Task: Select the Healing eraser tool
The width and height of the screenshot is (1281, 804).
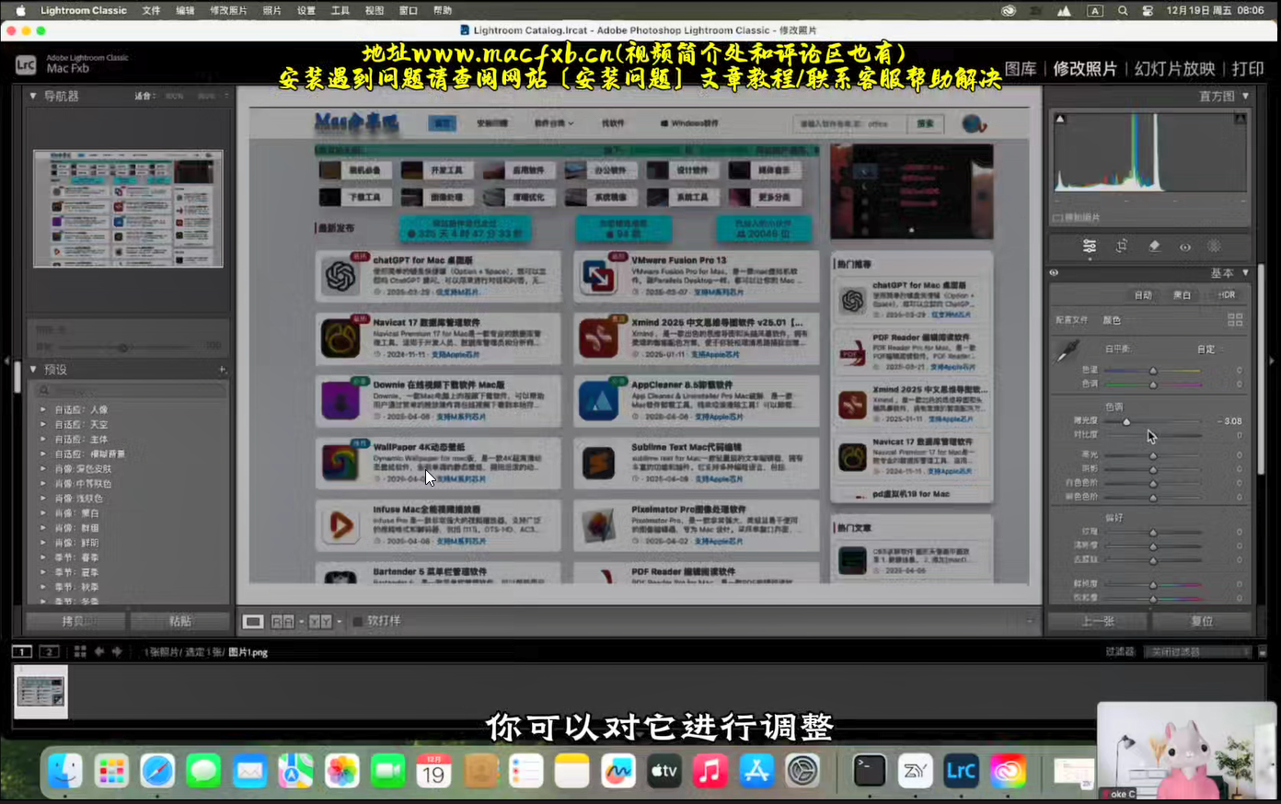Action: [x=1154, y=247]
